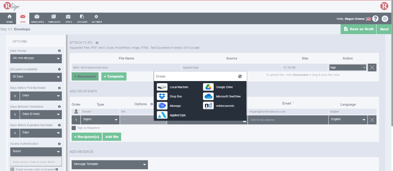This screenshot has height=171, width=393.
Task: Open recipient 1 English language dropdown
Action: (348, 120)
